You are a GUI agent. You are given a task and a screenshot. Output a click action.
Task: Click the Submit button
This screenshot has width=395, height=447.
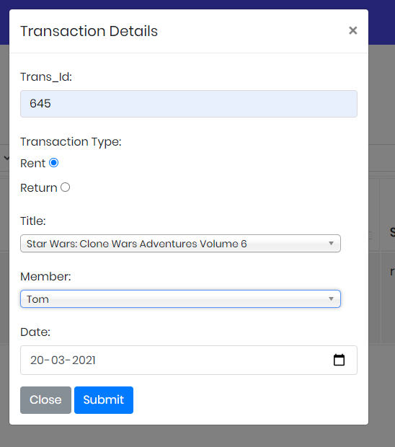tap(104, 400)
